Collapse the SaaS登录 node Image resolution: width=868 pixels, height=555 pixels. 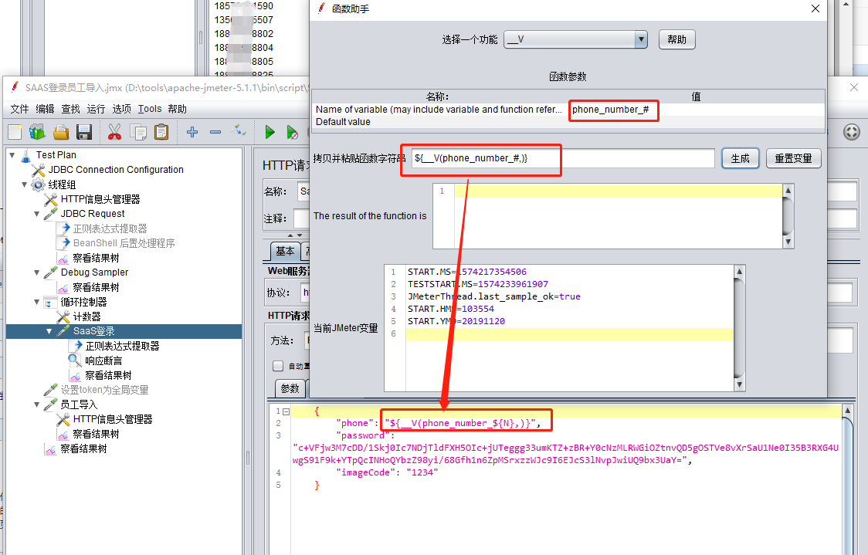pos(49,331)
